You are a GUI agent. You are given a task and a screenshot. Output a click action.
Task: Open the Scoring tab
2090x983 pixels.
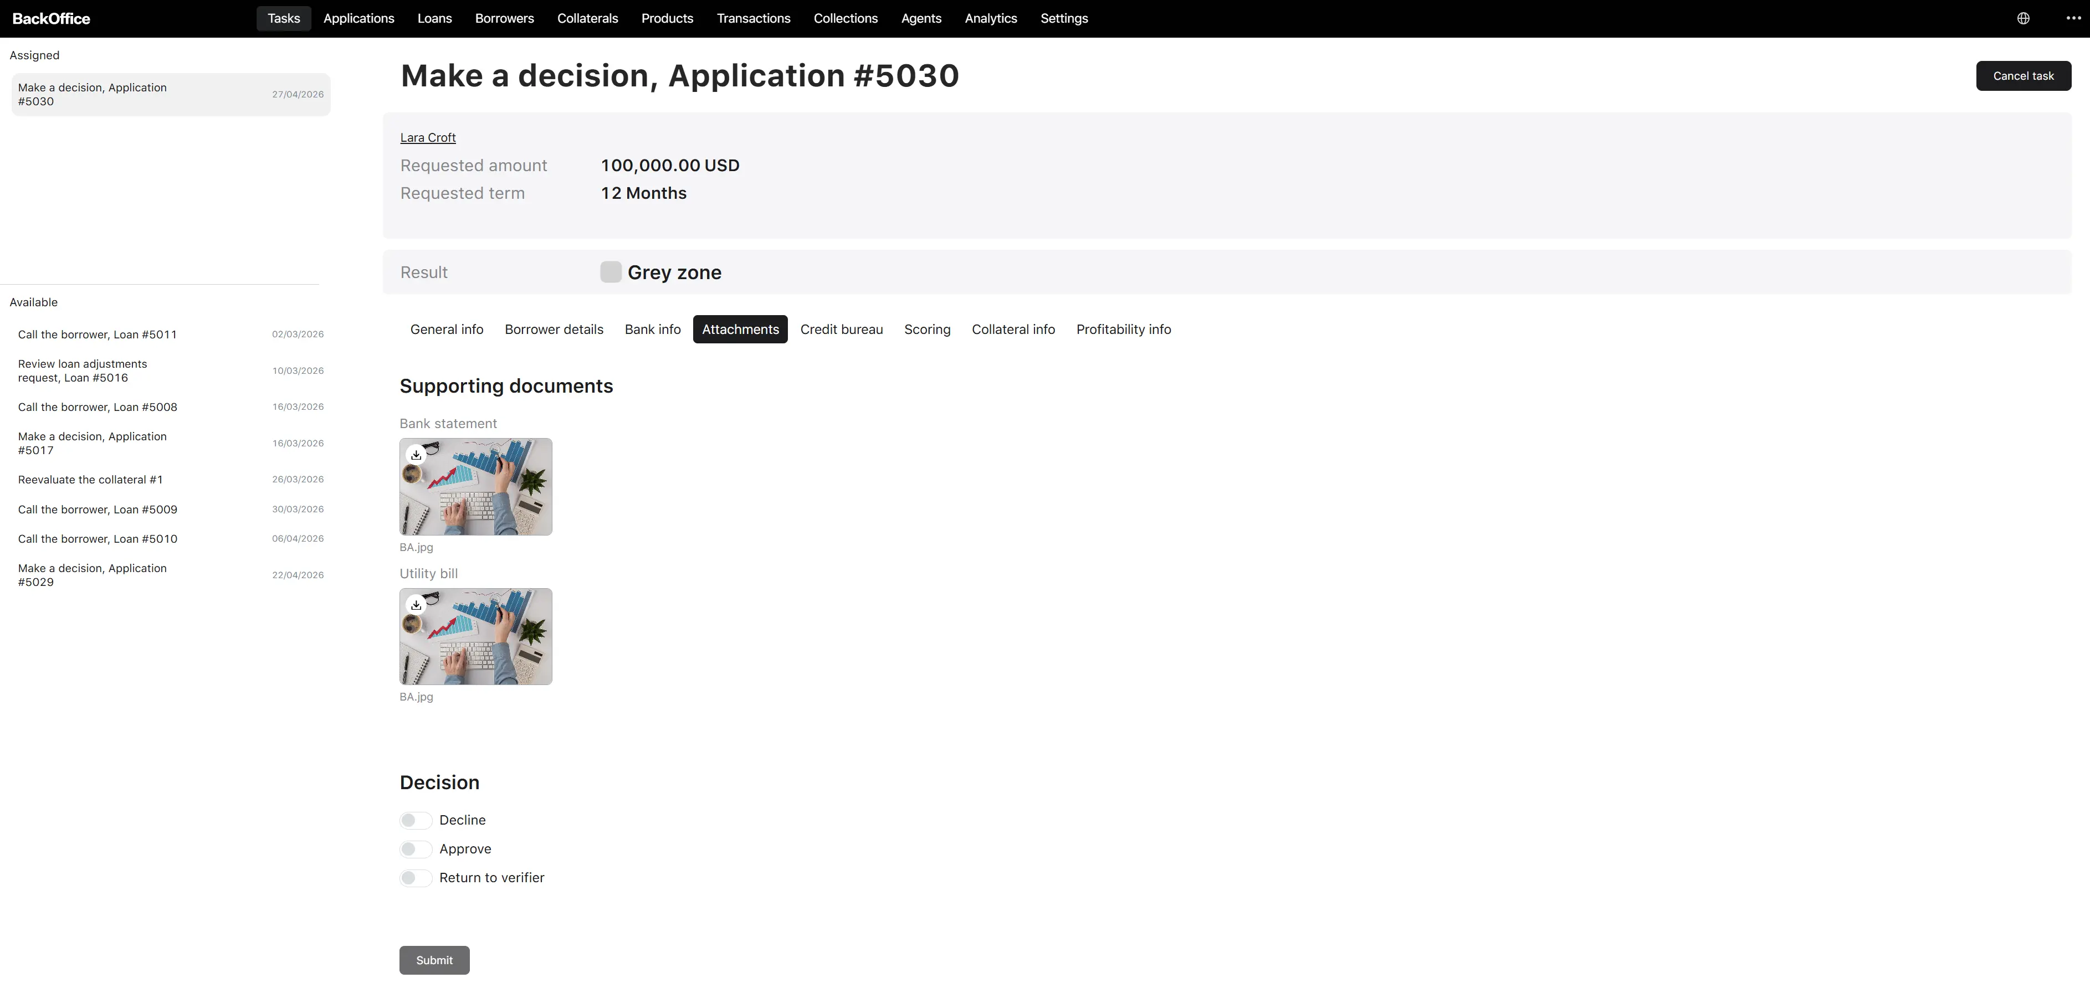click(x=928, y=330)
